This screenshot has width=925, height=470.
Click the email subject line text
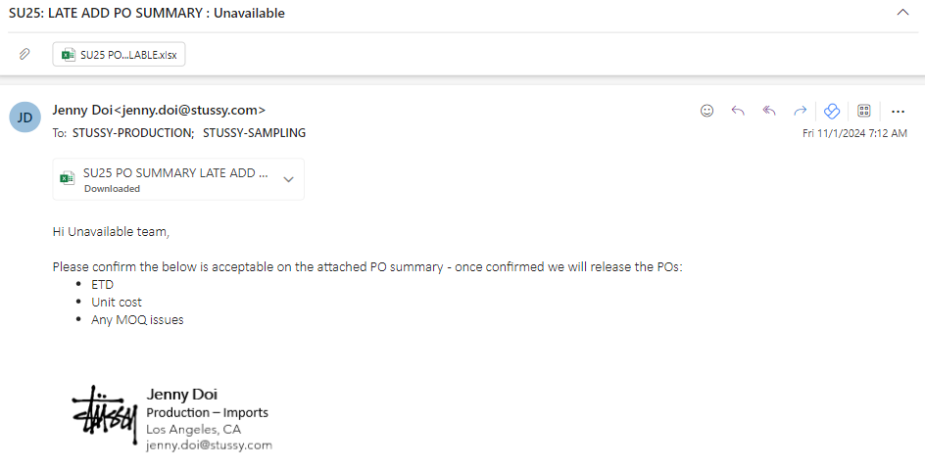[147, 13]
